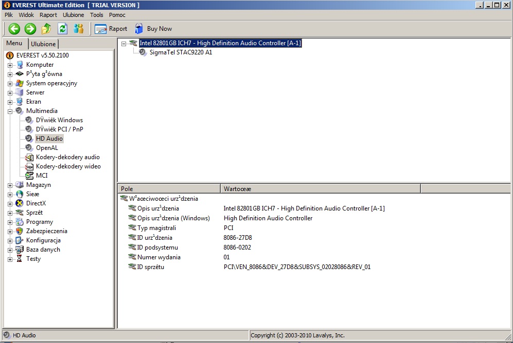The image size is (513, 343).
Task: Open the Widok menu
Action: click(26, 15)
